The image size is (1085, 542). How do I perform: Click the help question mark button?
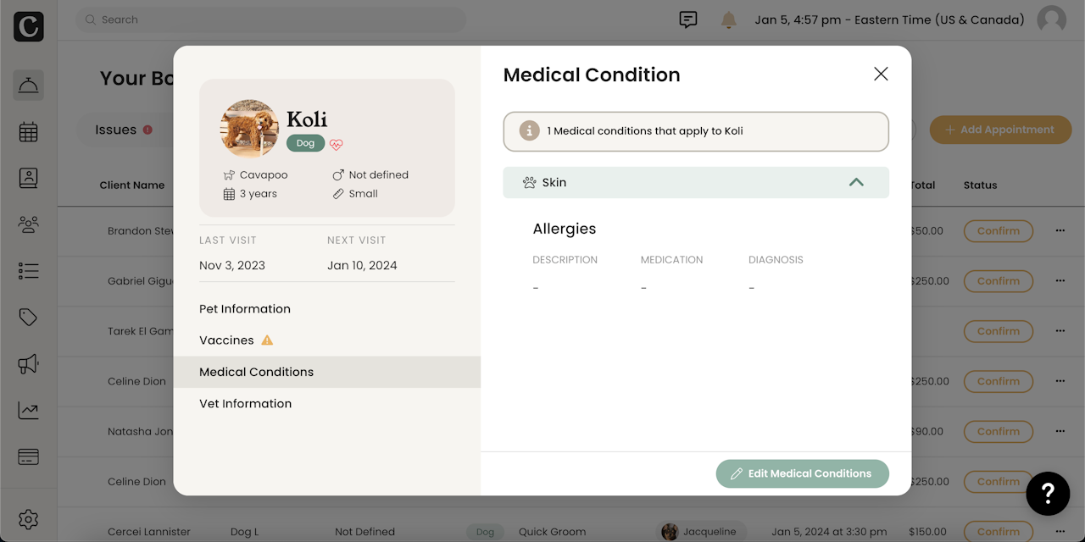pos(1048,494)
